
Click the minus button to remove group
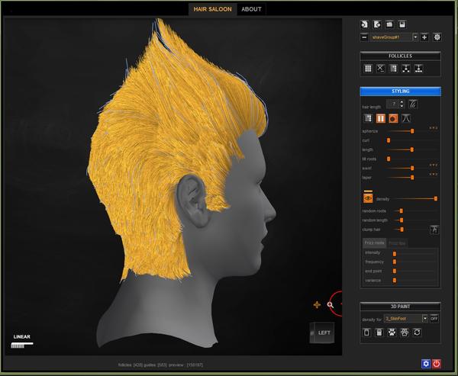pyautogui.click(x=365, y=37)
